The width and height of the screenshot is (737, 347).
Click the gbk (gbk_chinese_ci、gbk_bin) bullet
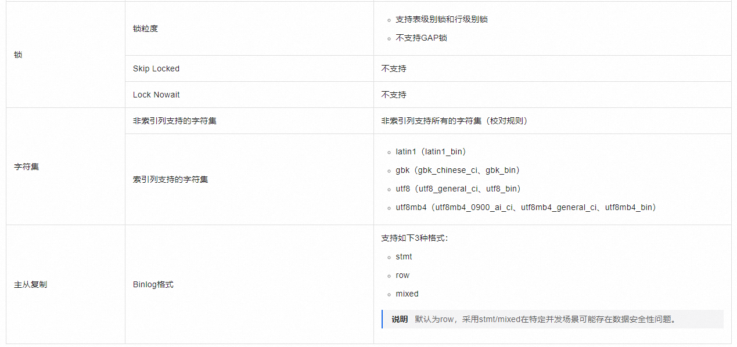[x=458, y=170]
